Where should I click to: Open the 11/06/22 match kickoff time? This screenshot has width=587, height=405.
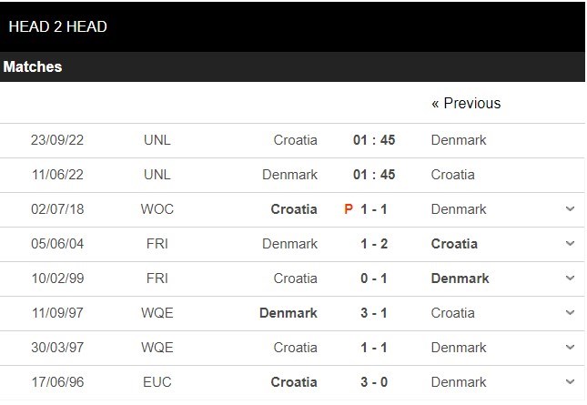coord(374,175)
